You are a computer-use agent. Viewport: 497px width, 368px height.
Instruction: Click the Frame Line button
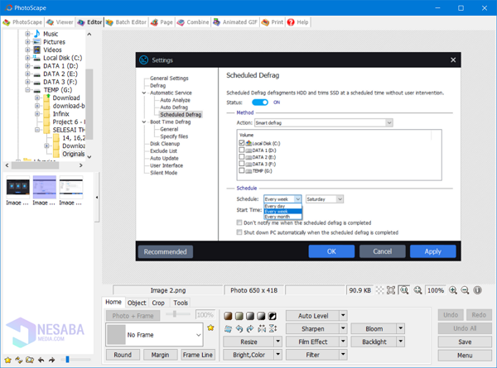(x=198, y=355)
